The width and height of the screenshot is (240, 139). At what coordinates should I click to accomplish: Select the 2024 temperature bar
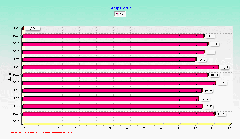[113, 36]
